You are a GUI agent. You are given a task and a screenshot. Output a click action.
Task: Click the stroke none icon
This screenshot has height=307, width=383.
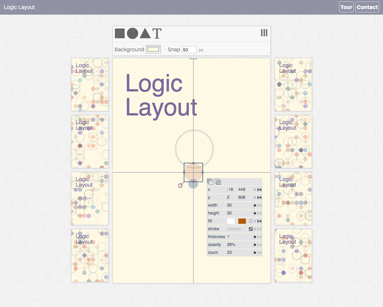251,229
